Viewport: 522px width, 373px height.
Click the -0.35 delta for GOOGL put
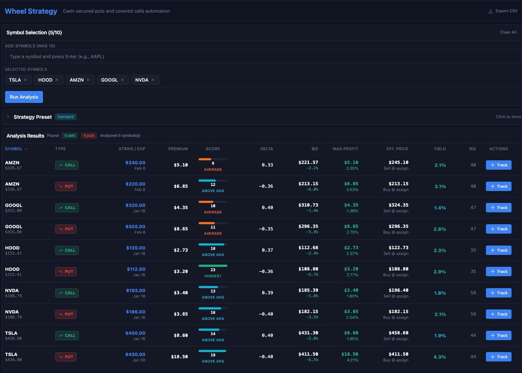266,229
